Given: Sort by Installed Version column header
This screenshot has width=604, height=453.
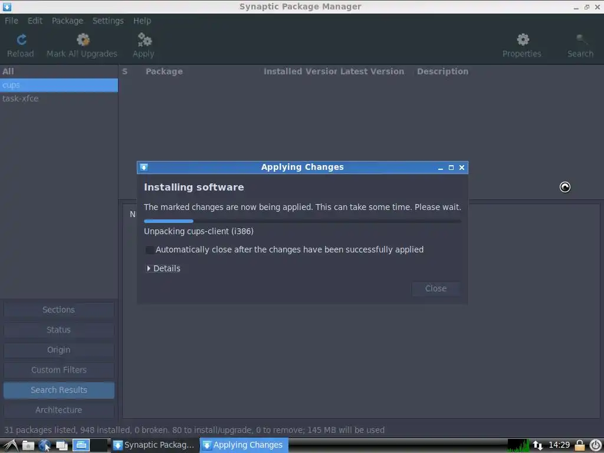Looking at the screenshot, I should (300, 71).
